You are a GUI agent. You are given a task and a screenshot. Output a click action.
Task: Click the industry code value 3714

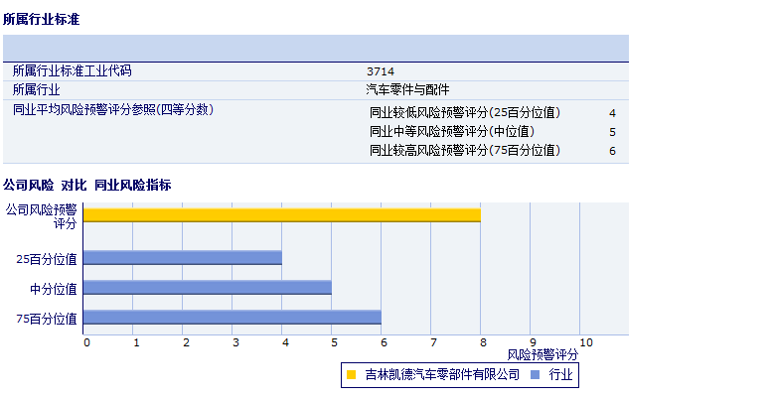381,71
